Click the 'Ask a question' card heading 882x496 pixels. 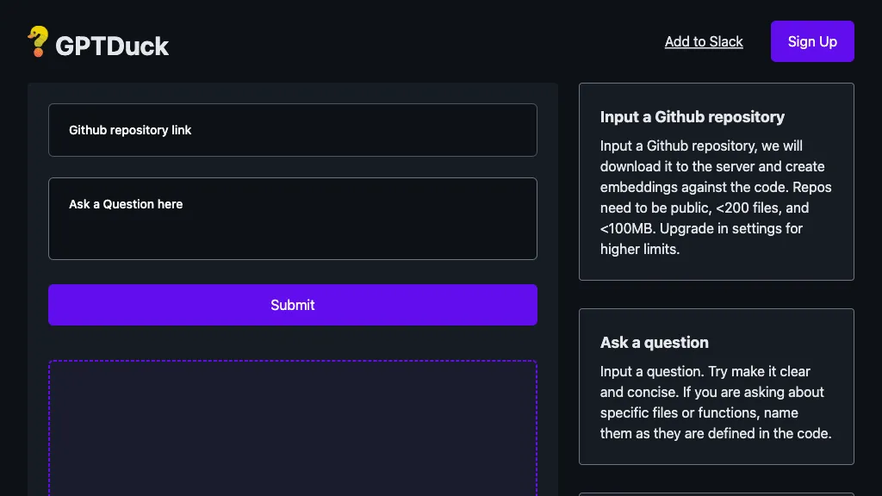[x=655, y=343]
